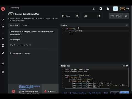The width and height of the screenshot is (132, 99).
Task: Click the ATTEMPT button
Action: point(125,93)
